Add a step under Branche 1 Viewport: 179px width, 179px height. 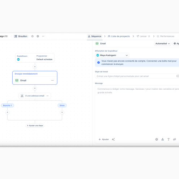(x=8, y=112)
